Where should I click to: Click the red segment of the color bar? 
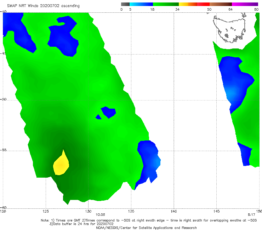(x=203, y=4)
